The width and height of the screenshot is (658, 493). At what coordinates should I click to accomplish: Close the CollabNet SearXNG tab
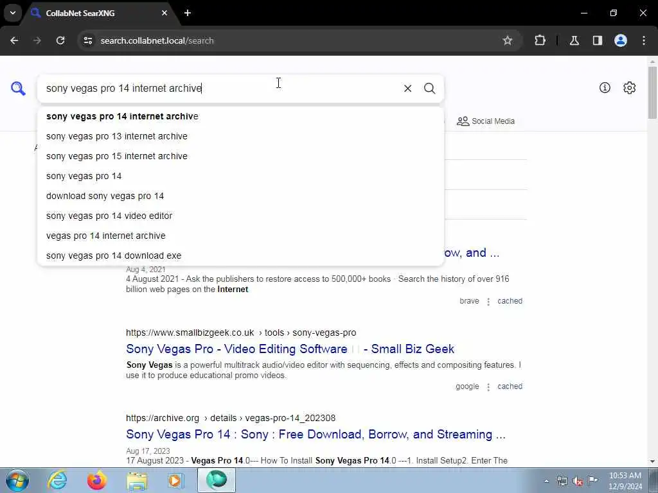(x=164, y=13)
